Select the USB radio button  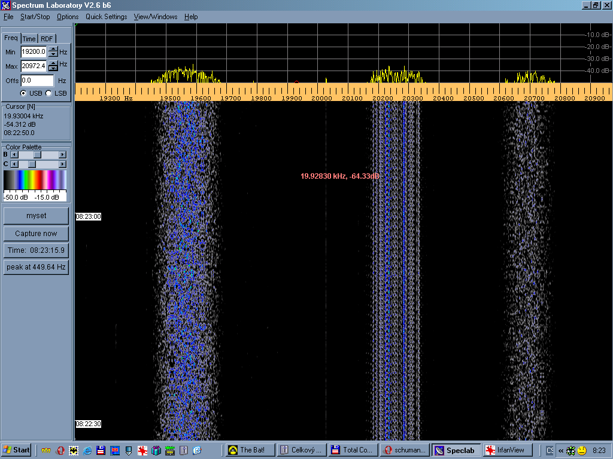[23, 93]
